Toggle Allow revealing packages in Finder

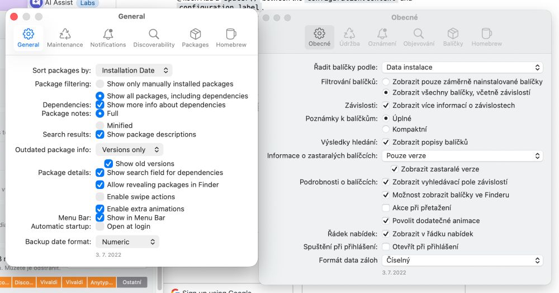pyautogui.click(x=100, y=185)
